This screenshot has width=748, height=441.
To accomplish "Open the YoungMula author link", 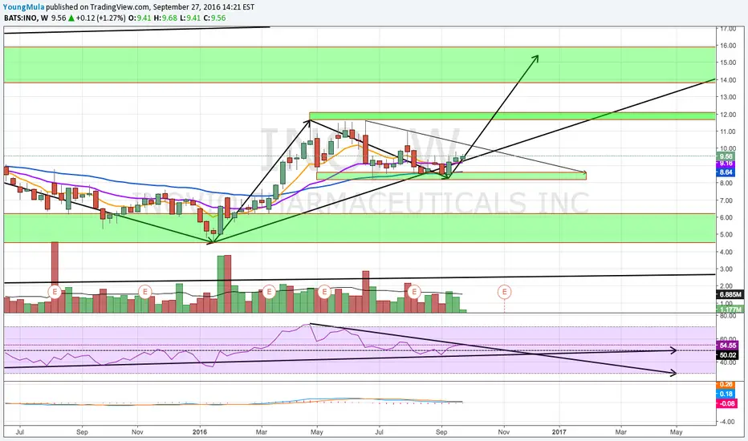I will coord(24,7).
